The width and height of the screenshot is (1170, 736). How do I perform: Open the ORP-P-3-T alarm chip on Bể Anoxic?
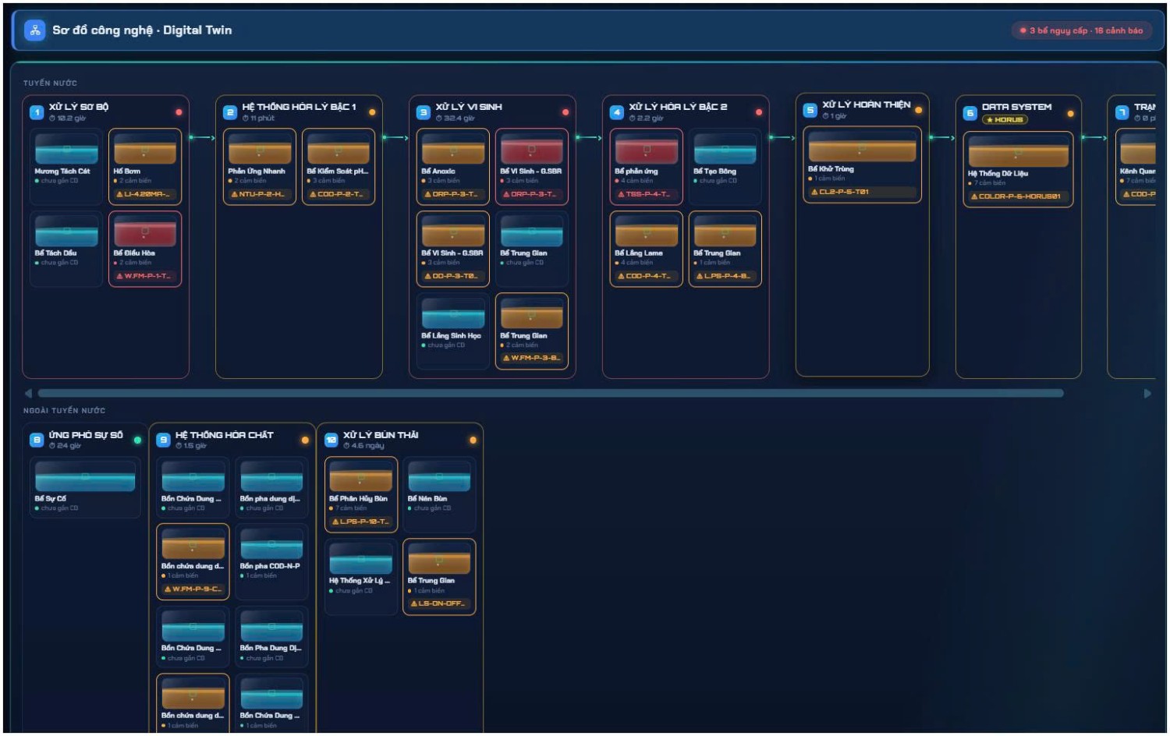point(453,194)
